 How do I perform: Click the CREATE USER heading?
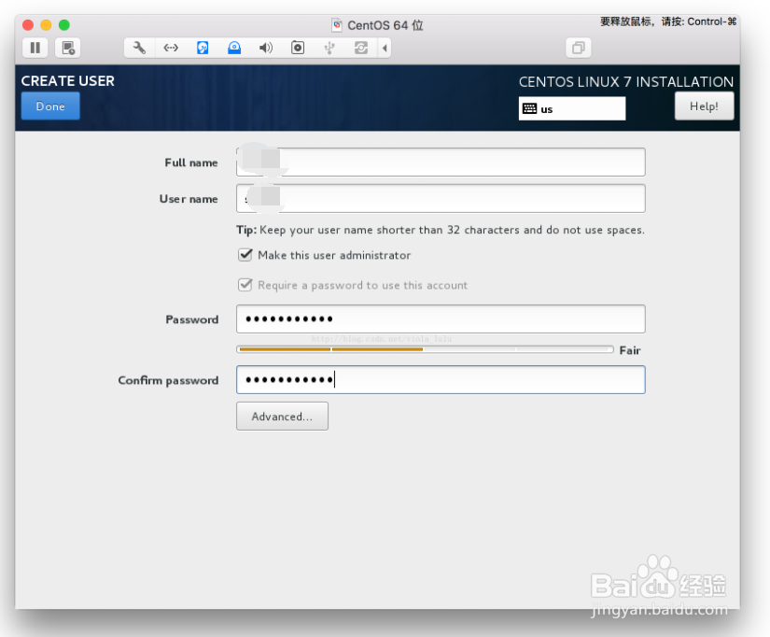[68, 81]
